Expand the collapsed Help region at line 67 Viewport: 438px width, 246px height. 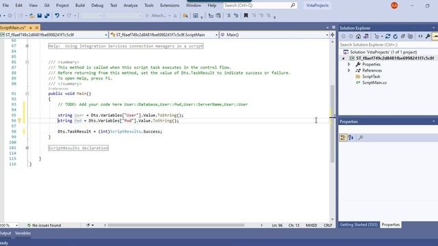[27, 46]
